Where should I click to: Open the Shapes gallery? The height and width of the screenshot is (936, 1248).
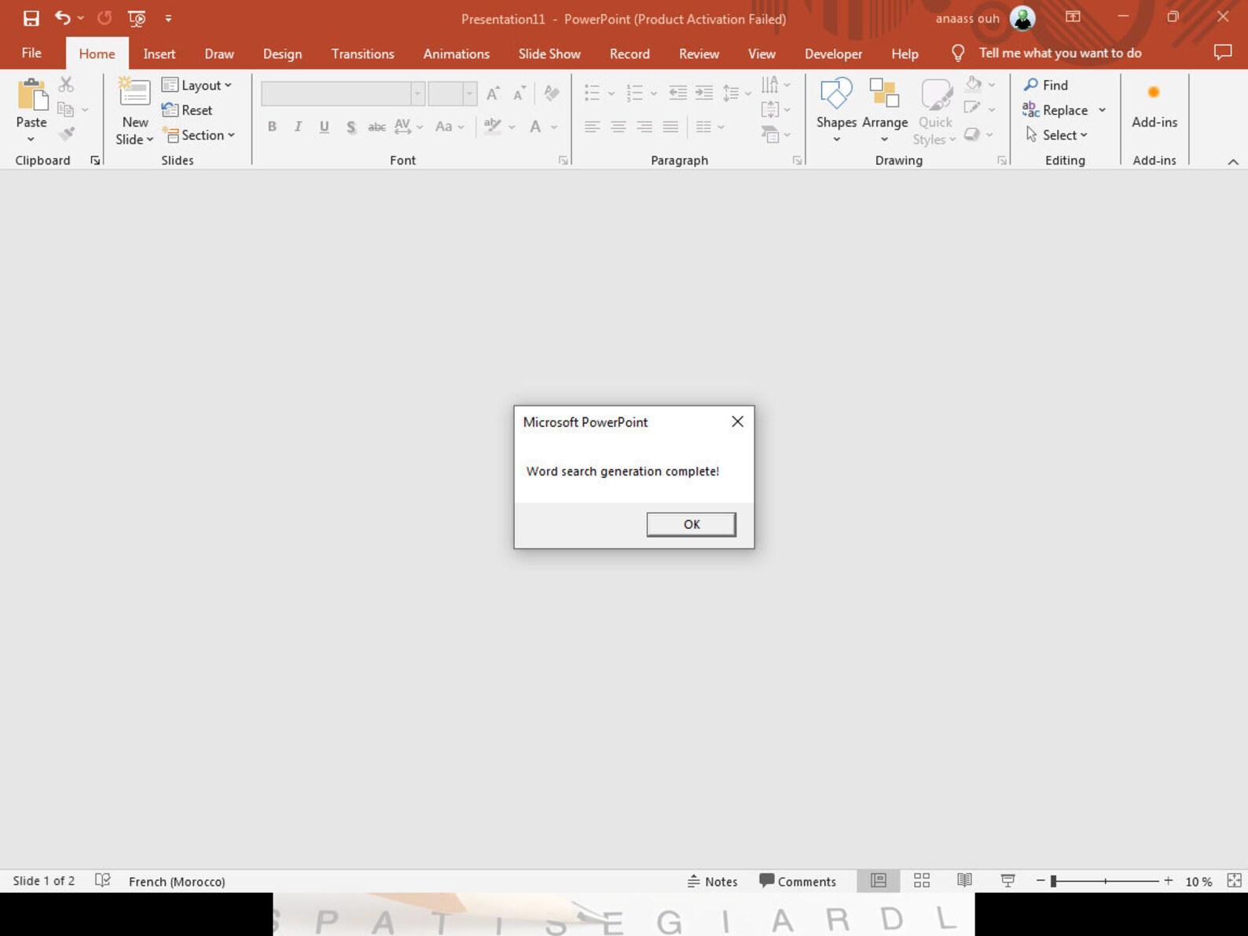[x=836, y=110]
